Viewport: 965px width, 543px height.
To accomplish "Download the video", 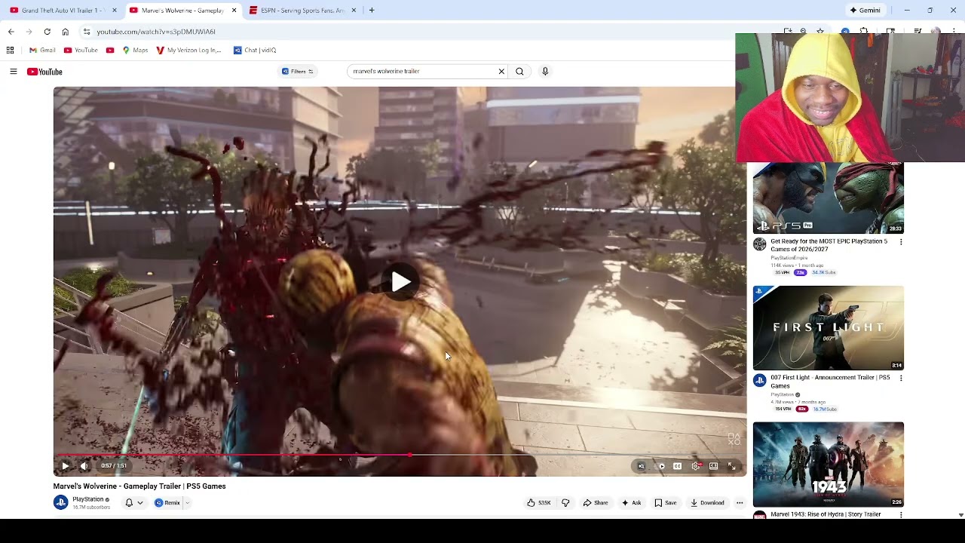I will point(707,503).
